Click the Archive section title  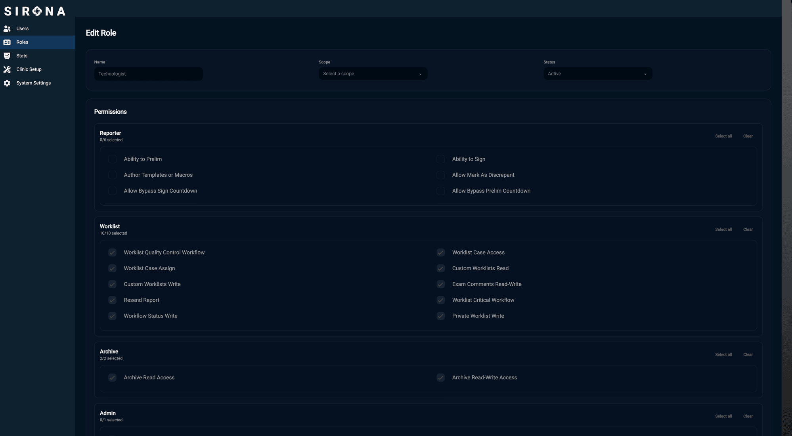[x=109, y=352]
